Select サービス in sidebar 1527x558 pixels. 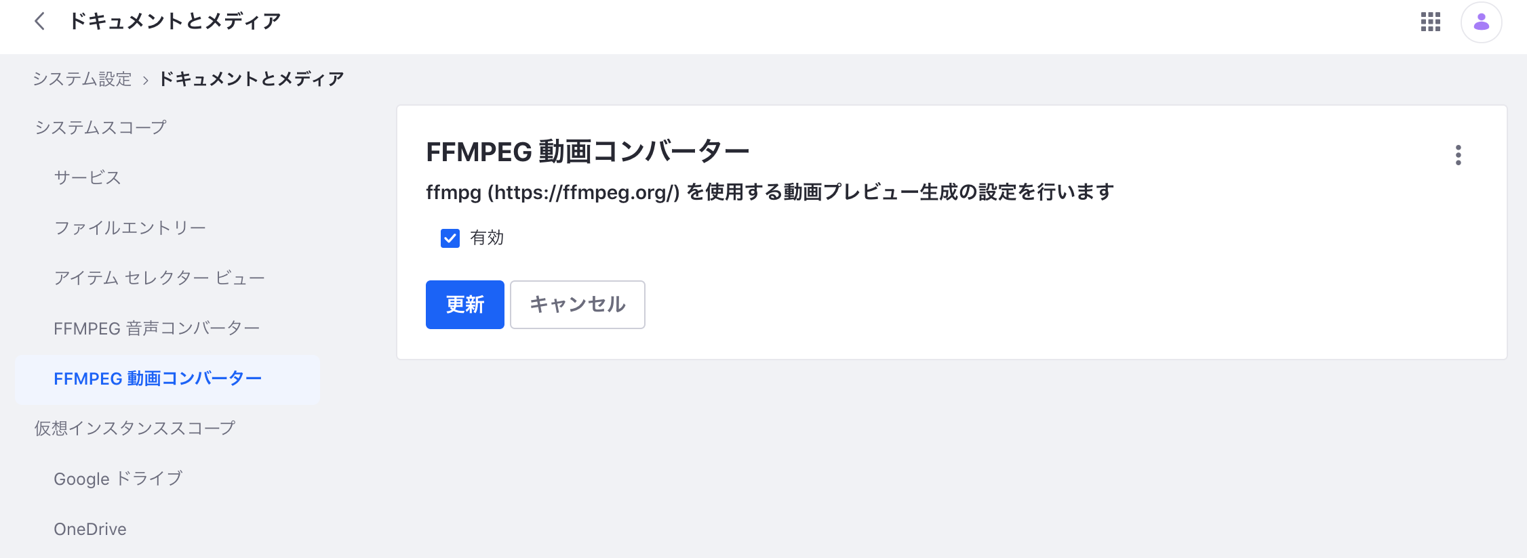click(x=87, y=177)
